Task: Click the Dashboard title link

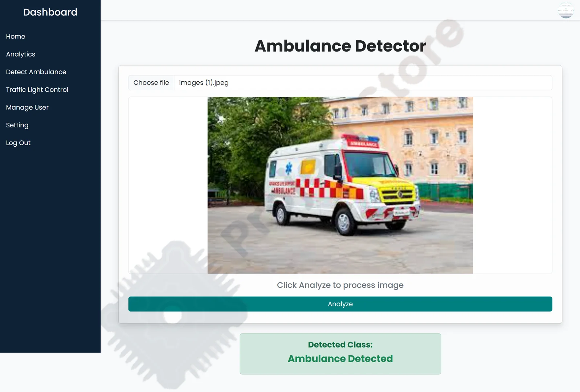Action: coord(50,12)
